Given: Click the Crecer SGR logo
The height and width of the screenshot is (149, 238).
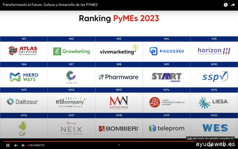Looking at the screenshot, I should [x=71, y=77].
